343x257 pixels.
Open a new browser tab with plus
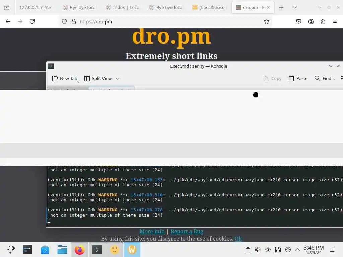point(281,8)
